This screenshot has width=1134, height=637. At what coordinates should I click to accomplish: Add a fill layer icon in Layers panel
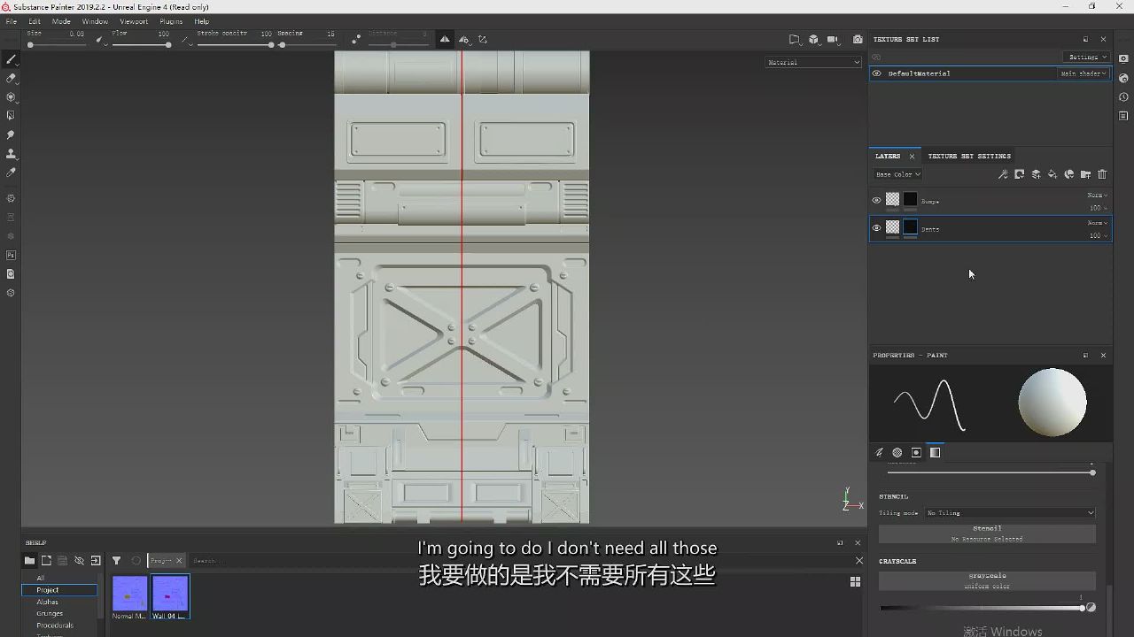pos(1052,174)
